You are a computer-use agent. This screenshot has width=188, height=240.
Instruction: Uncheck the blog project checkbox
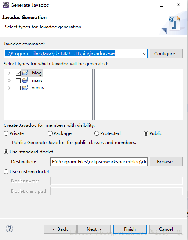tap(18, 73)
